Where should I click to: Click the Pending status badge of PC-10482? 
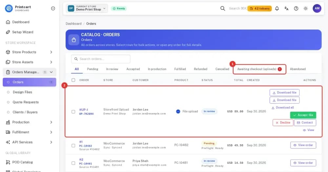click(209, 143)
